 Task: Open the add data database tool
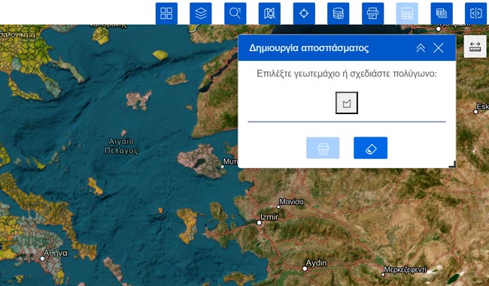[339, 14]
